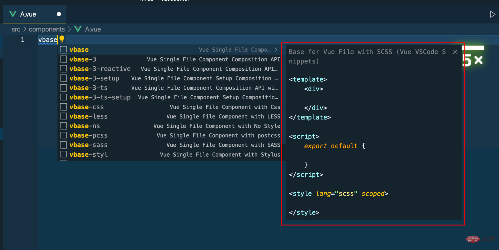This screenshot has height=250, width=499.
Task: Toggle the square box next to vbase-less
Action: (63, 116)
